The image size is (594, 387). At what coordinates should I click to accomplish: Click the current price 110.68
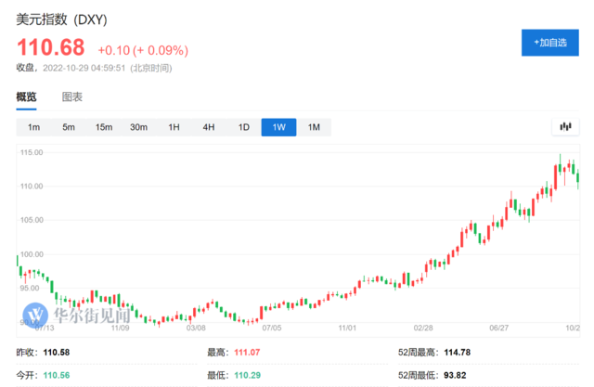[50, 47]
